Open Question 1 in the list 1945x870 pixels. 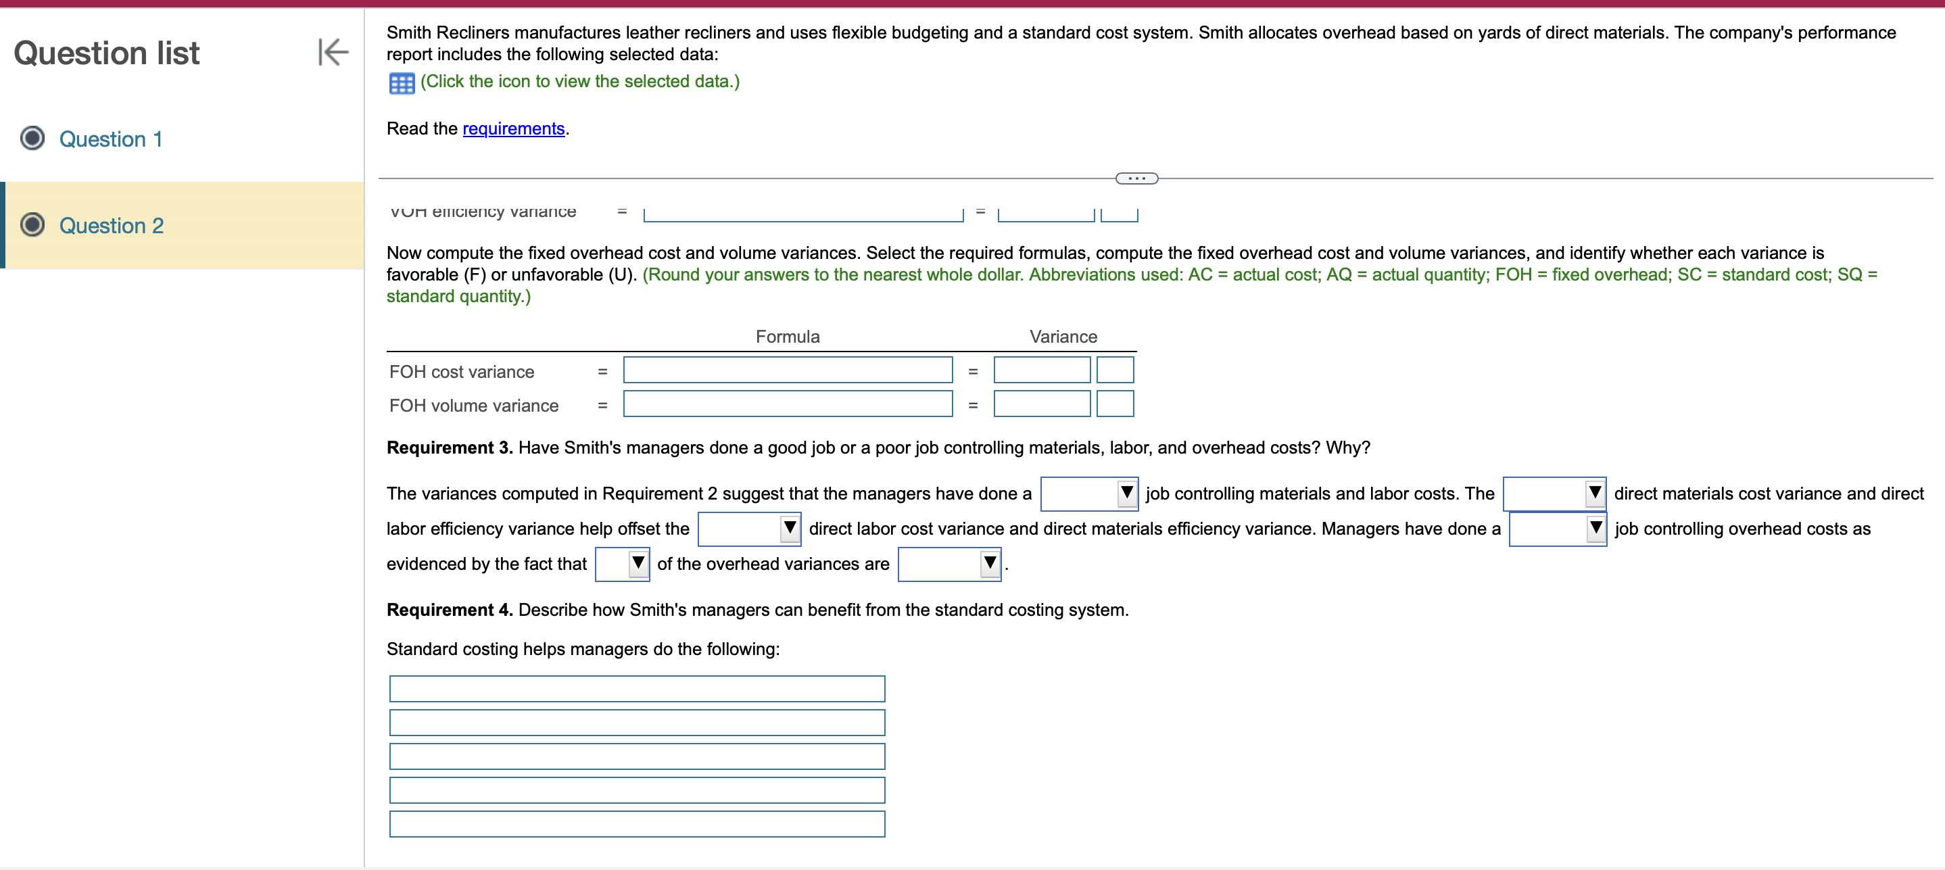[x=110, y=139]
